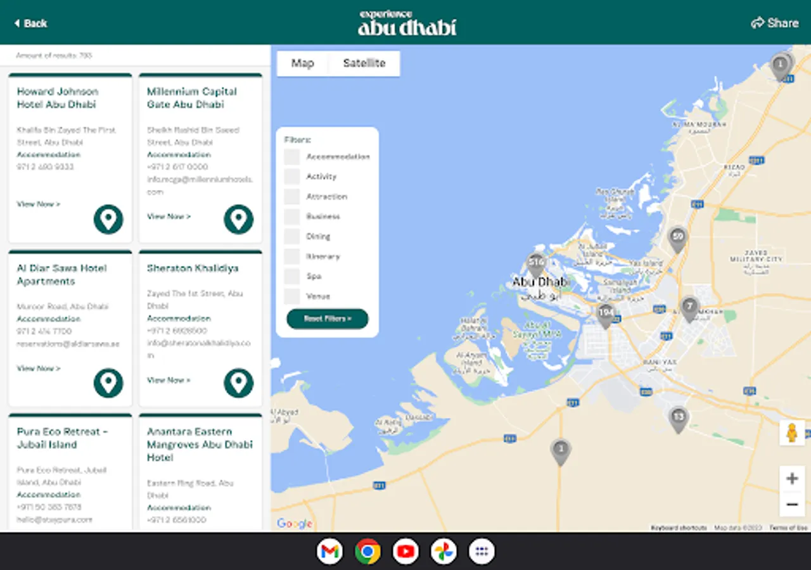
Task: Open the app launcher grid icon
Action: (x=482, y=552)
